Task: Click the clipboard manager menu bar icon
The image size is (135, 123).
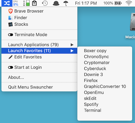Action: coord(34,3)
